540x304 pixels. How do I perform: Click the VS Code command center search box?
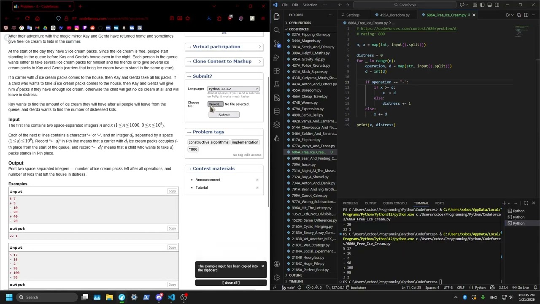(x=405, y=5)
